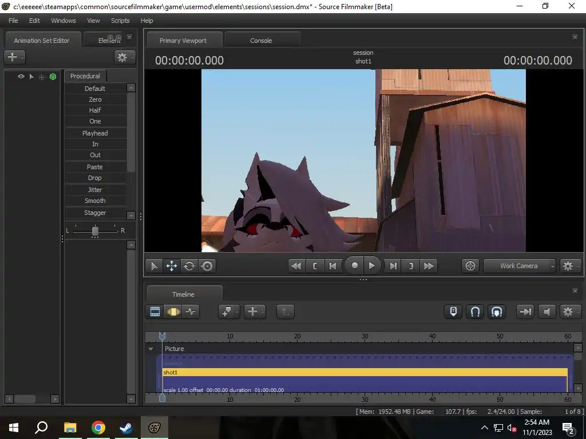Jump to clip start bracket button

point(315,266)
